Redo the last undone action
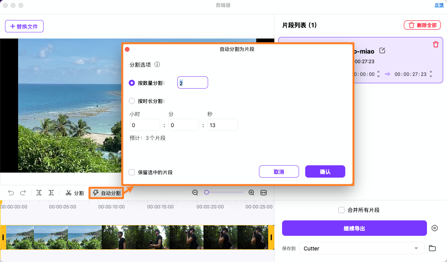 pos(24,193)
